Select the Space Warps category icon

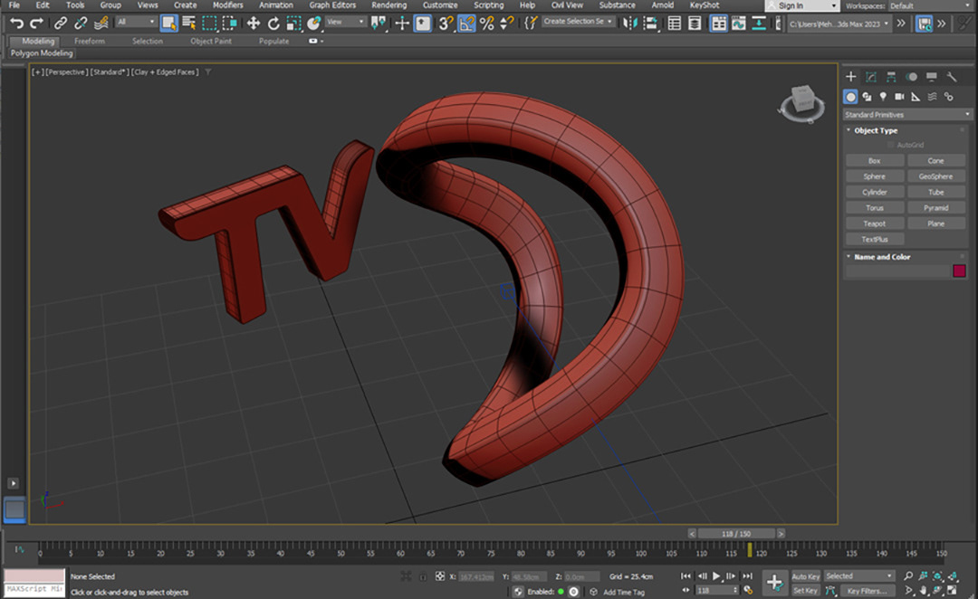[932, 97]
